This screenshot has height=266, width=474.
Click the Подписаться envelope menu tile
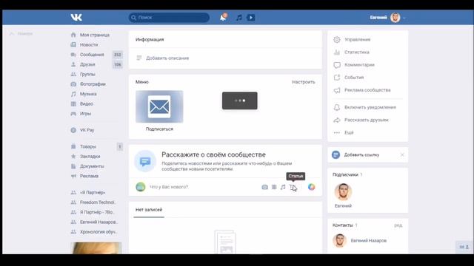(159, 106)
